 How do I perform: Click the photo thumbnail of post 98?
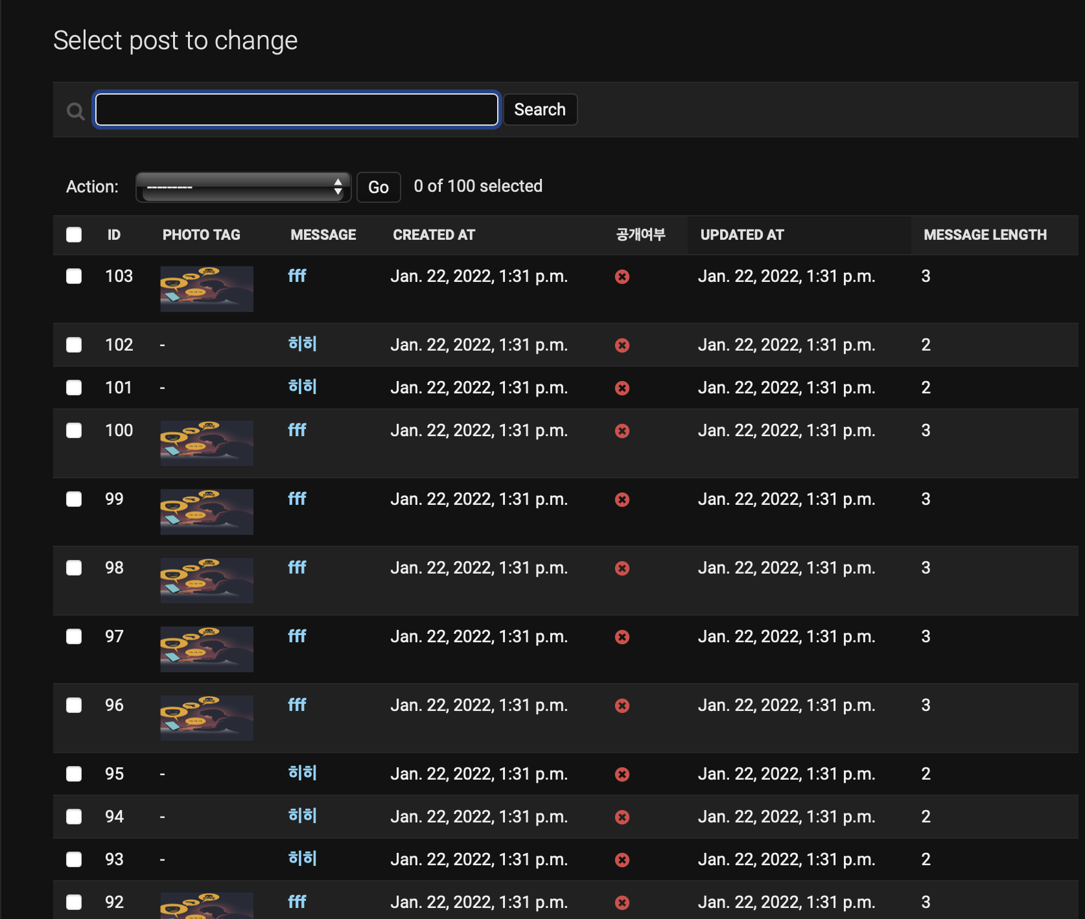pyautogui.click(x=207, y=581)
